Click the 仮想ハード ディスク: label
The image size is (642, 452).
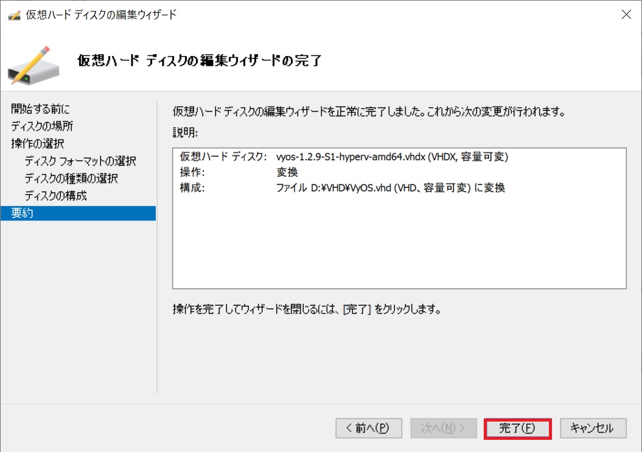[x=223, y=157]
